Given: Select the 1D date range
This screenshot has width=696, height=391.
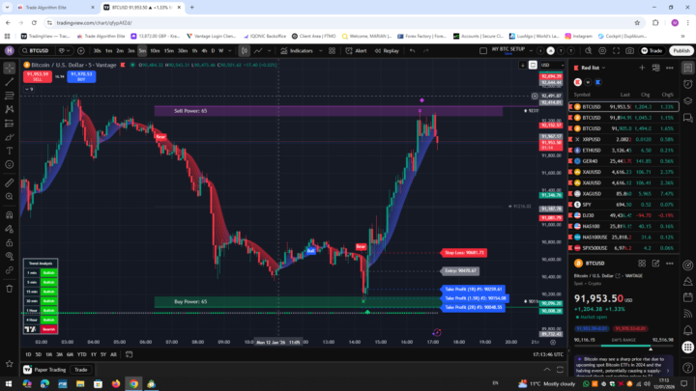Looking at the screenshot, I should (28, 354).
